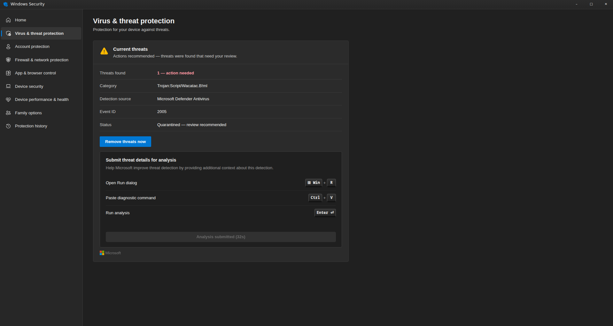Click the Analysis submitted (32s) button
Image resolution: width=613 pixels, height=326 pixels.
pos(221,237)
